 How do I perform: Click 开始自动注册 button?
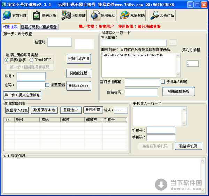coord(79,58)
